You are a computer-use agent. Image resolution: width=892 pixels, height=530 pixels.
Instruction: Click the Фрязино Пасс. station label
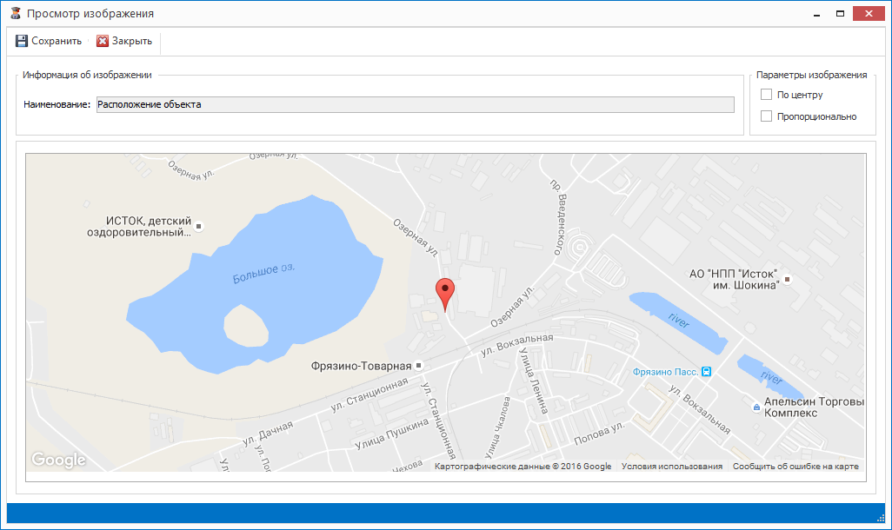(665, 372)
